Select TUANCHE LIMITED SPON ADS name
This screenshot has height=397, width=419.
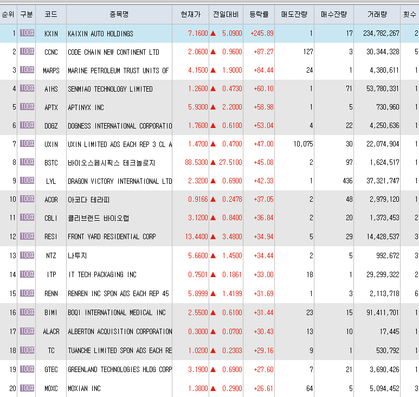point(120,350)
